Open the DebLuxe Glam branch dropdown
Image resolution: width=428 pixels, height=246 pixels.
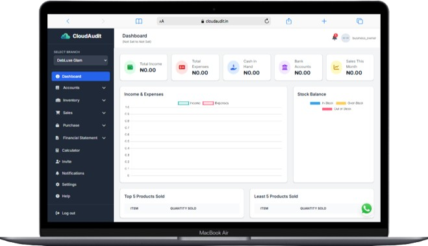point(81,60)
